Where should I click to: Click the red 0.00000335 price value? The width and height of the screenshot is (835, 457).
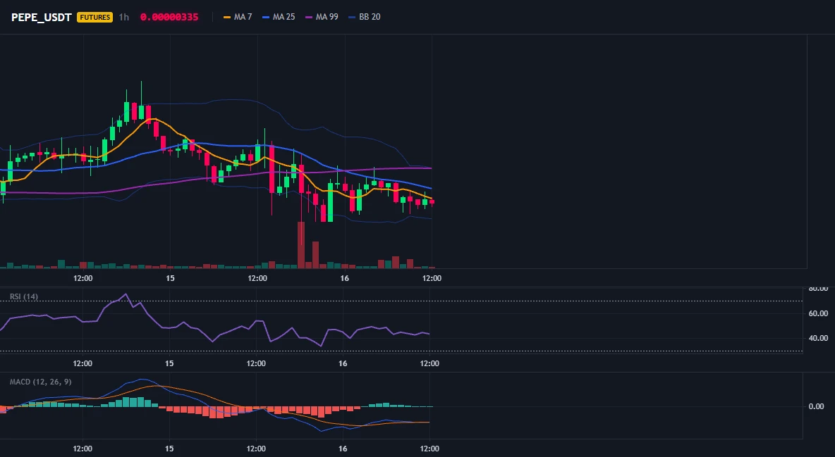tap(169, 17)
